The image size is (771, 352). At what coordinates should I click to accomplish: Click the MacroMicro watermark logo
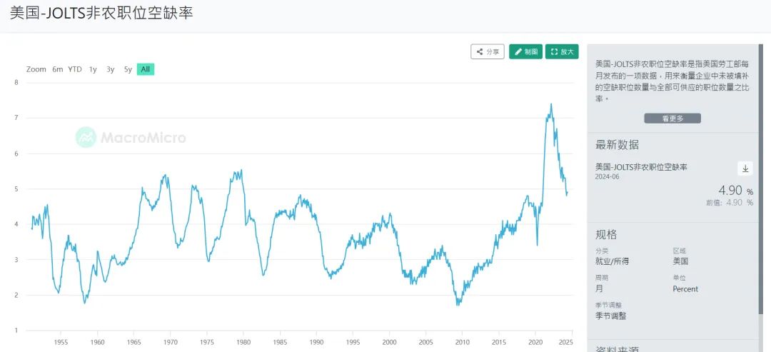pos(131,137)
